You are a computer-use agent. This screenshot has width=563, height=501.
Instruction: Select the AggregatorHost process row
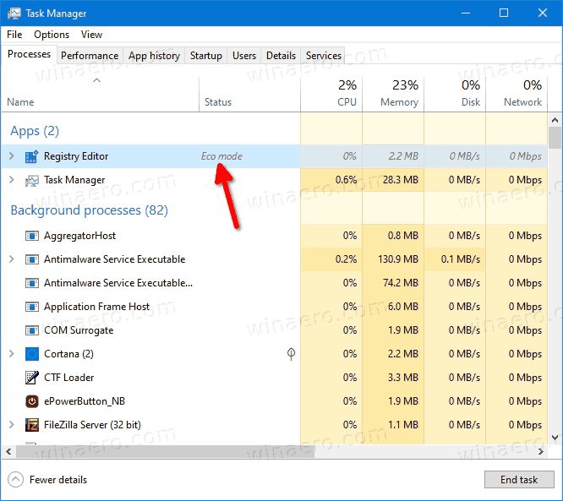point(80,236)
